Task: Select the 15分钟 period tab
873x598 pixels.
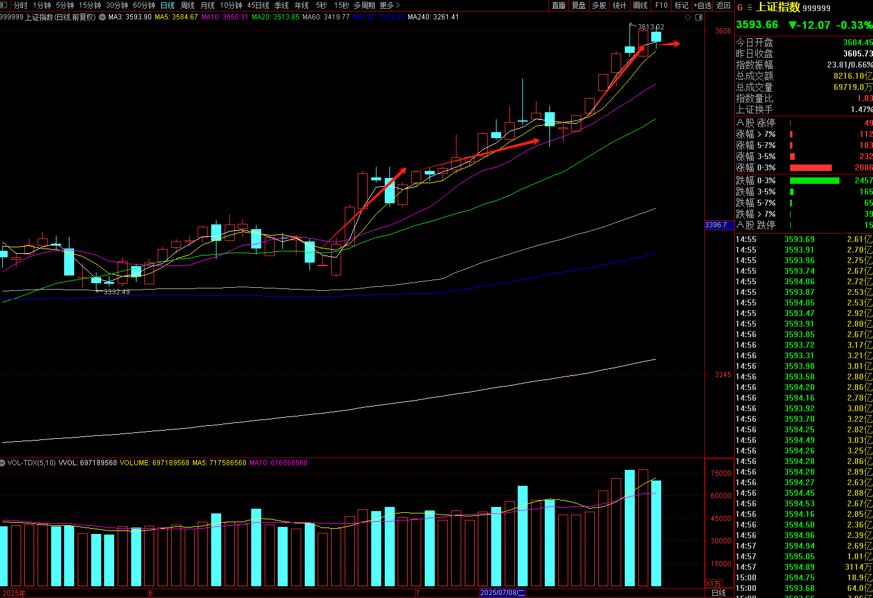Action: point(90,5)
